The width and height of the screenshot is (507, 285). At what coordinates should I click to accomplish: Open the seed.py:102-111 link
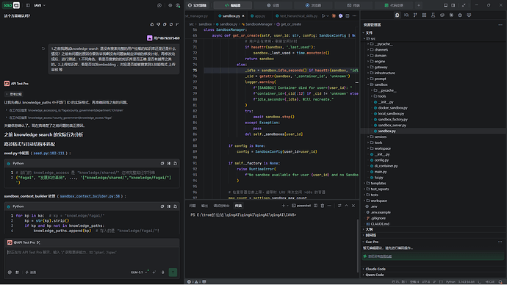pyautogui.click(x=48, y=154)
